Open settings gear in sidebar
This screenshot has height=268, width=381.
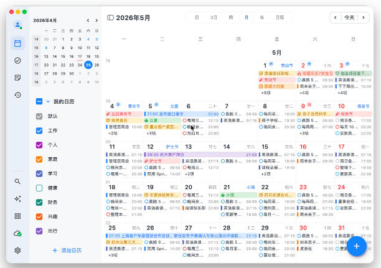17,251
